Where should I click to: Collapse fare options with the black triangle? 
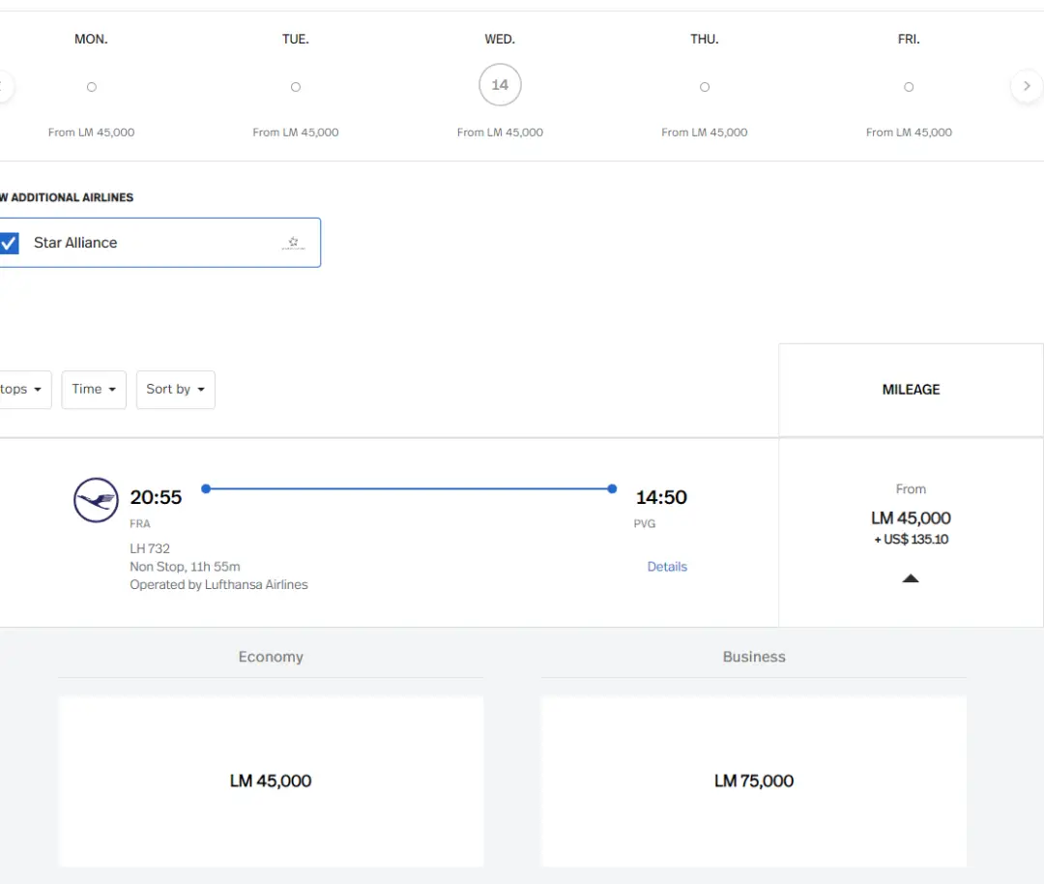pos(910,578)
